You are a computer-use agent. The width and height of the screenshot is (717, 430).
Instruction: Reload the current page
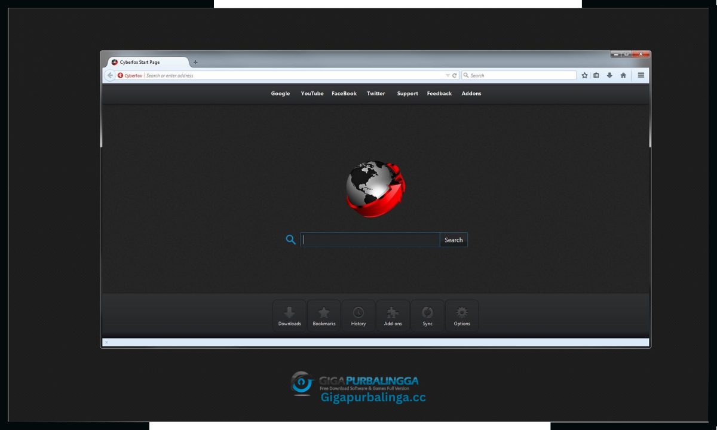[455, 75]
